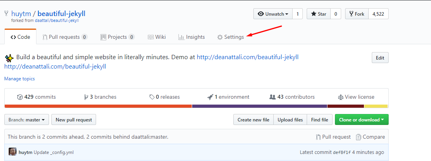
Task: Open demo link in description
Action: tap(248, 57)
